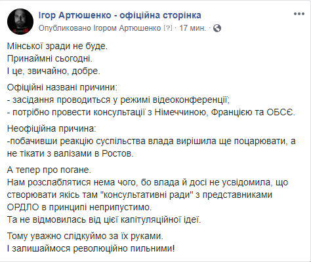Click the text не тікати з валізами в Ростов

pos(70,153)
